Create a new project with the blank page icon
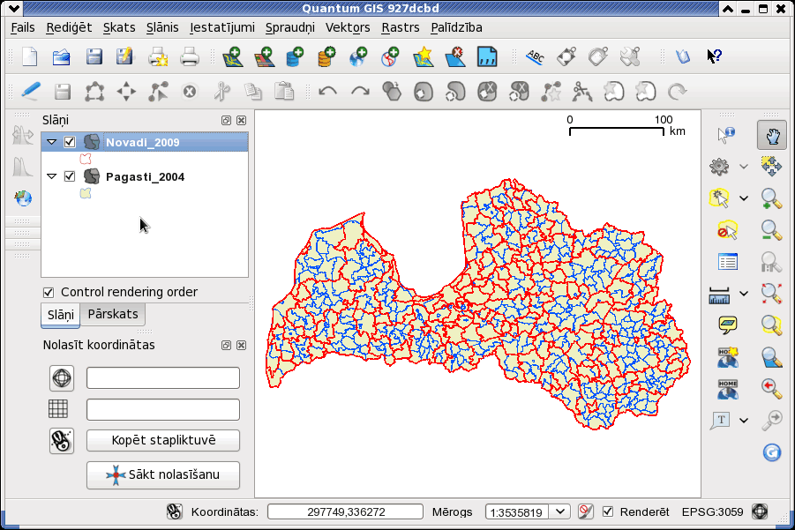 30,56
